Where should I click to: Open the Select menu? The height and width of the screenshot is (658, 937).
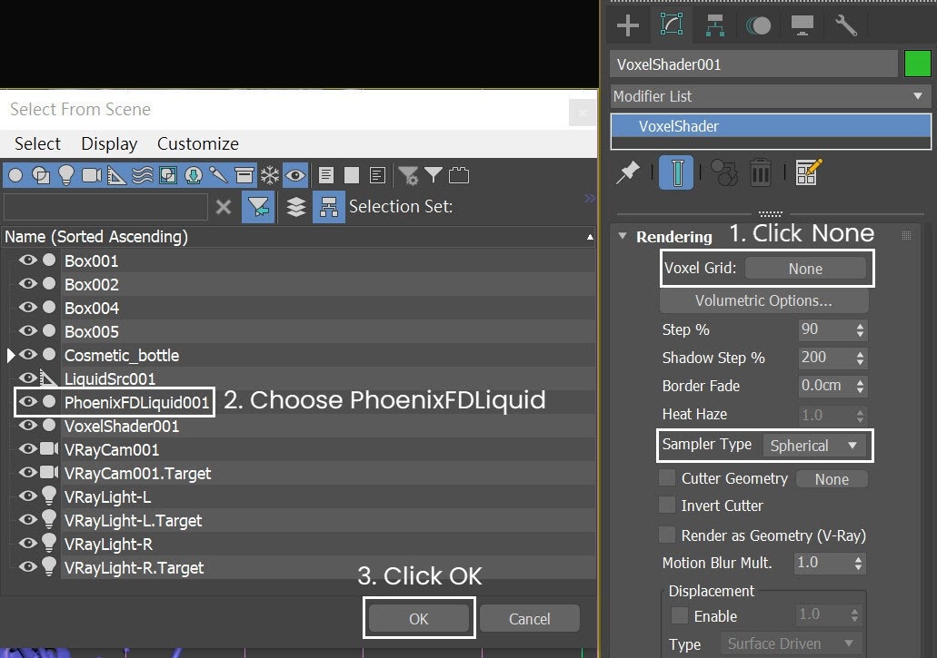(37, 143)
